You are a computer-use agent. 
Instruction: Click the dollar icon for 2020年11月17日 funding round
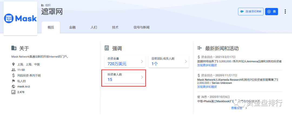click(199, 76)
